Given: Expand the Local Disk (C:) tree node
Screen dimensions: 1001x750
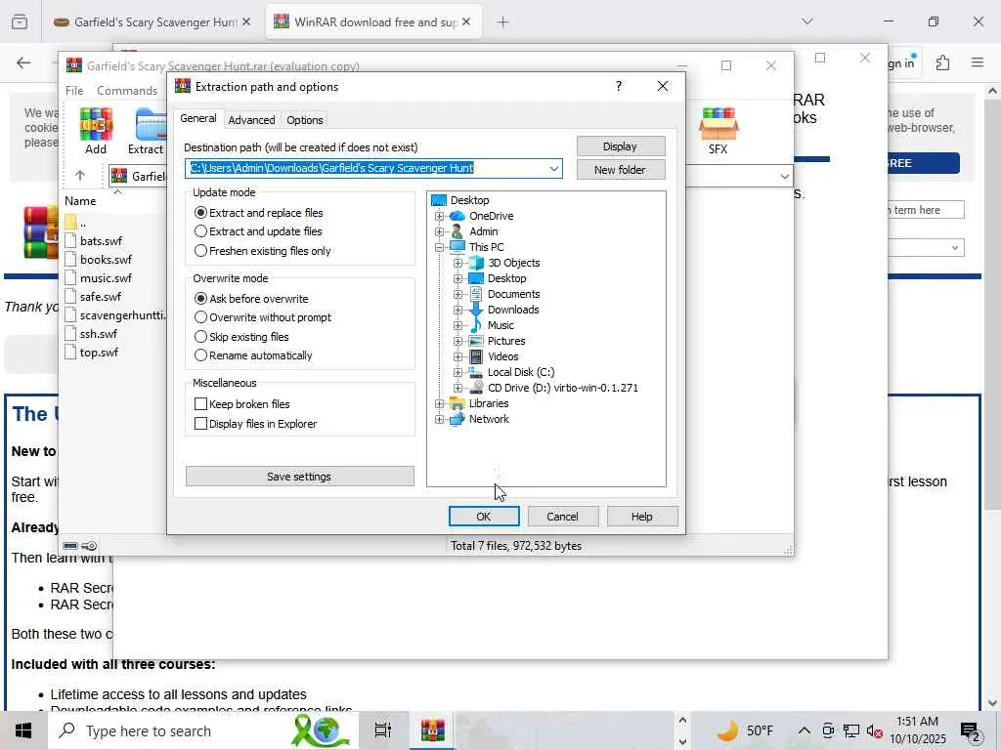Looking at the screenshot, I should 457,372.
